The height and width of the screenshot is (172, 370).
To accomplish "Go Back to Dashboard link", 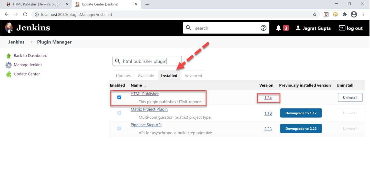I will tap(30, 56).
